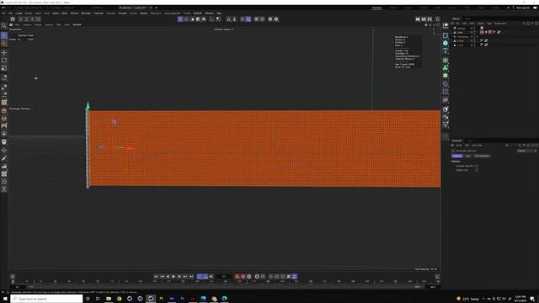
Task: Click the green Y axis arrow of gizmo
Action: pyautogui.click(x=88, y=105)
